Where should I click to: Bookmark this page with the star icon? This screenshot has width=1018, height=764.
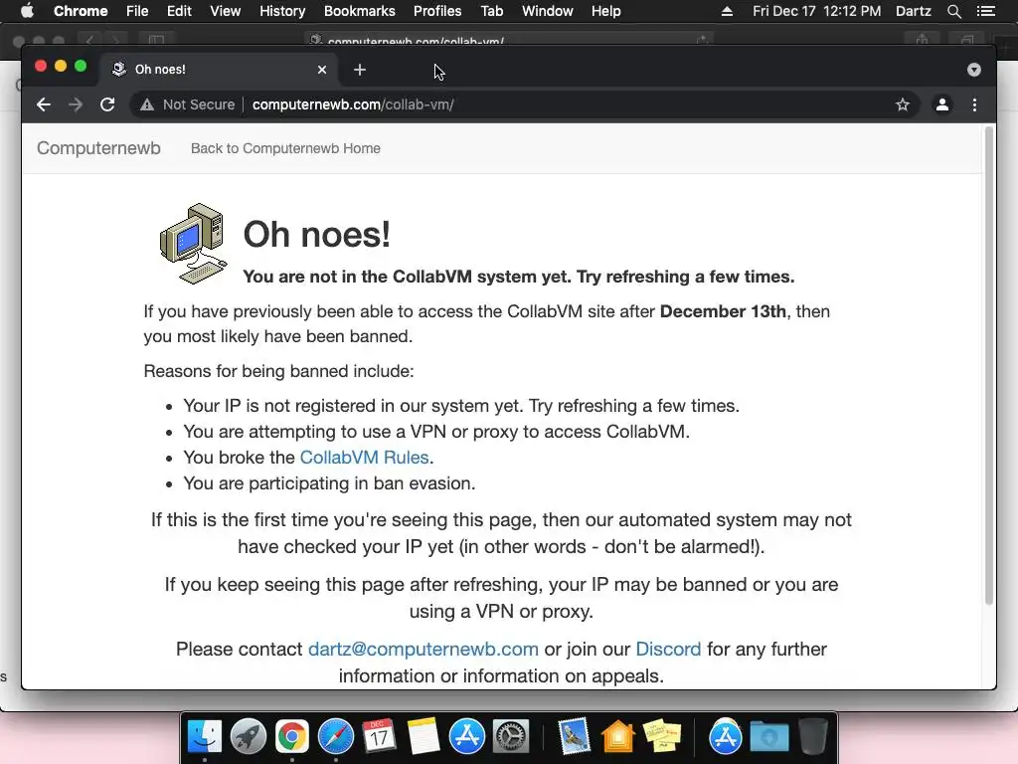903,104
